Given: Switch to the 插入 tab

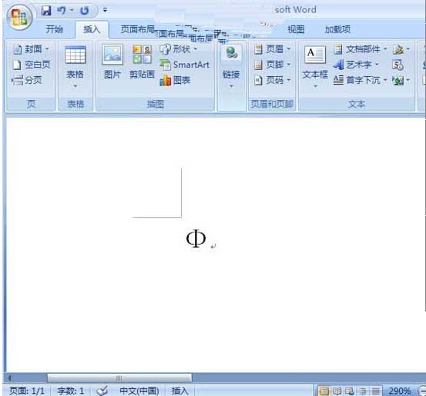Looking at the screenshot, I should (x=92, y=29).
